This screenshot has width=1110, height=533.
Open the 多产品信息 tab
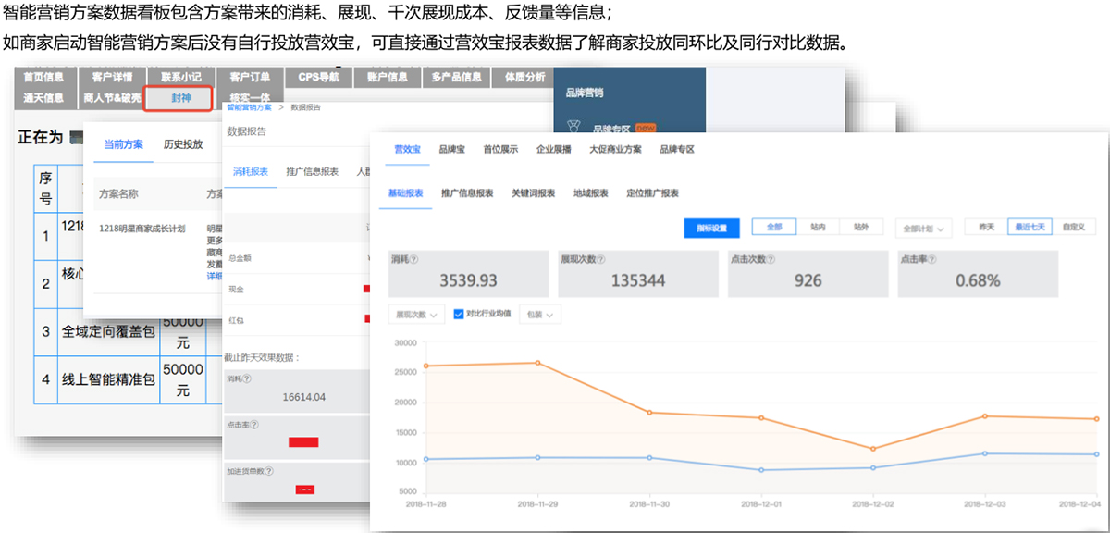456,77
